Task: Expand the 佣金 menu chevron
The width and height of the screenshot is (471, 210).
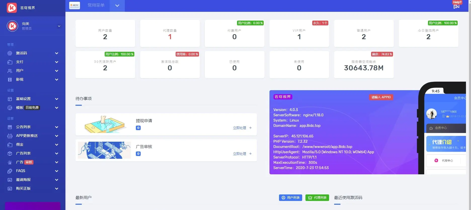Action: [x=57, y=145]
